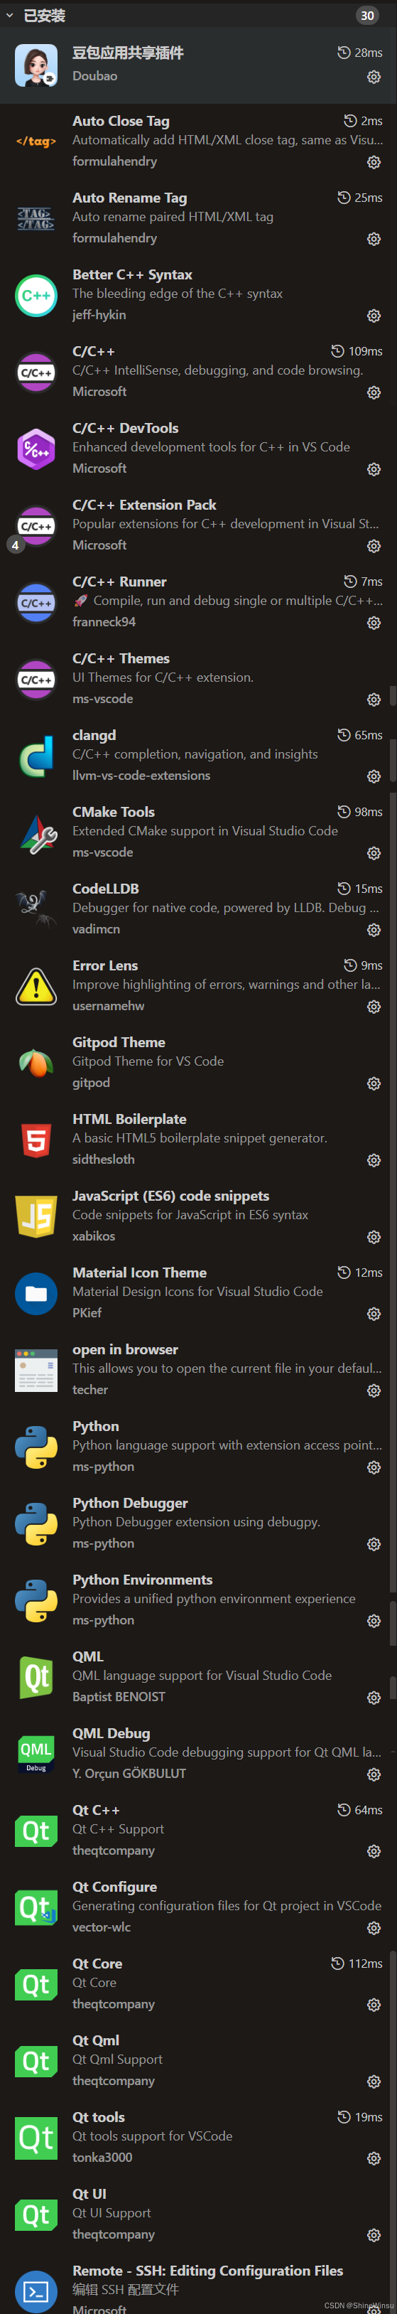Click publisher name llvm-vs-code-extensions
397x2314 pixels.
tap(141, 775)
